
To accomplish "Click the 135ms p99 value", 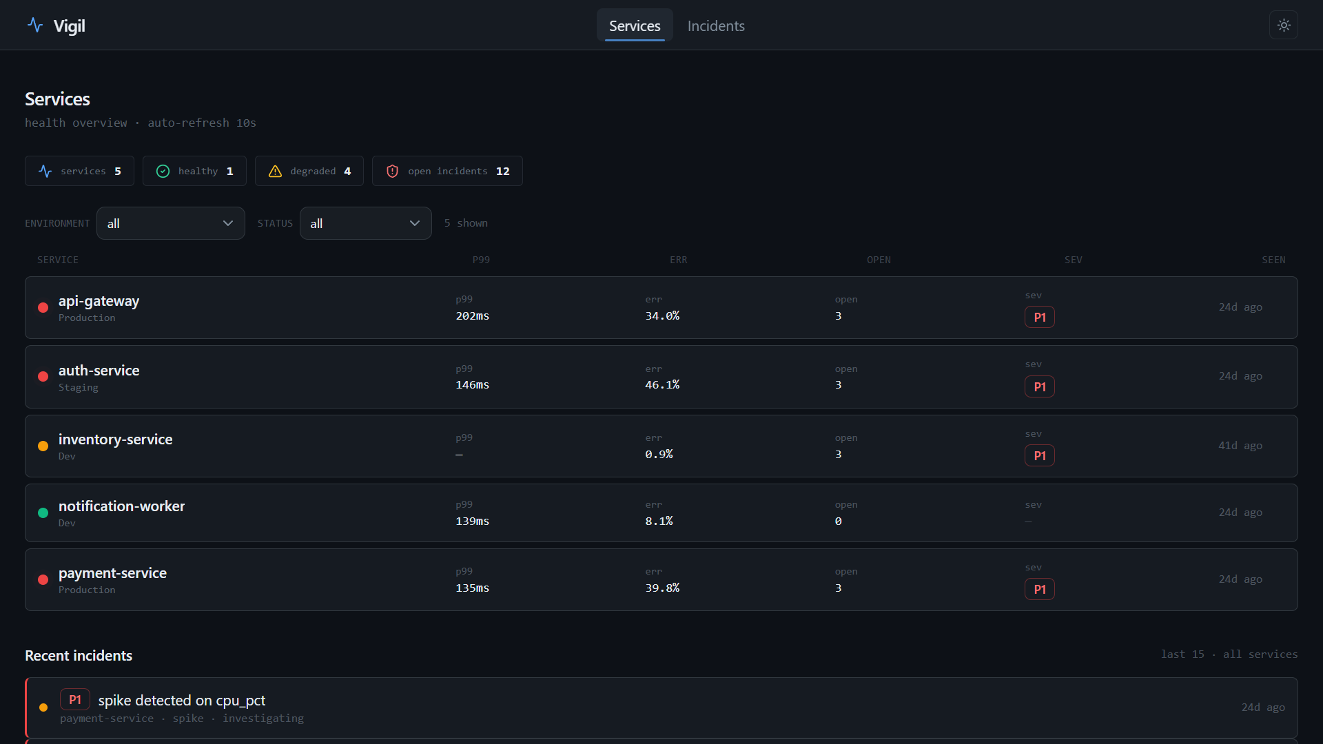I will coord(472,588).
